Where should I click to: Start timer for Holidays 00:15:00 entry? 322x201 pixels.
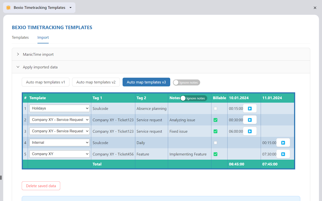250,109
